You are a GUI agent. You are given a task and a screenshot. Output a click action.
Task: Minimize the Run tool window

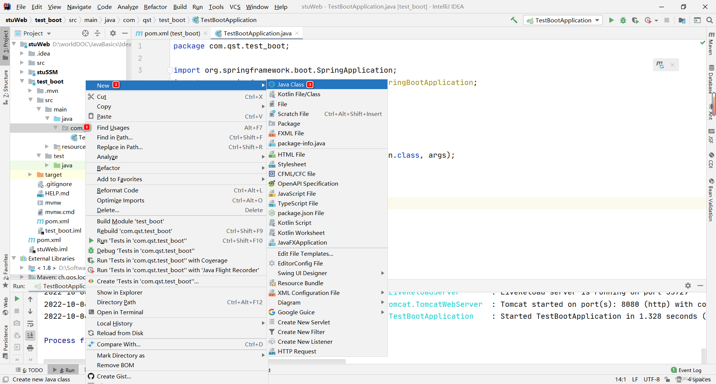coord(700,286)
